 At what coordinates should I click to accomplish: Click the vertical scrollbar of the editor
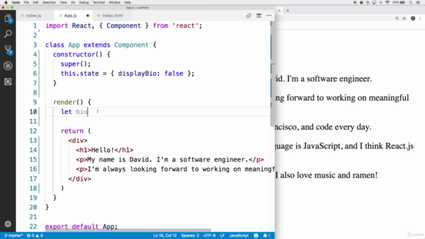click(272, 73)
